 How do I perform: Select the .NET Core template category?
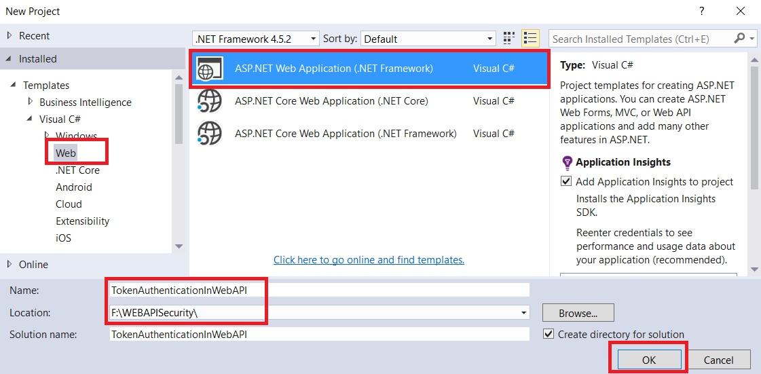[77, 170]
